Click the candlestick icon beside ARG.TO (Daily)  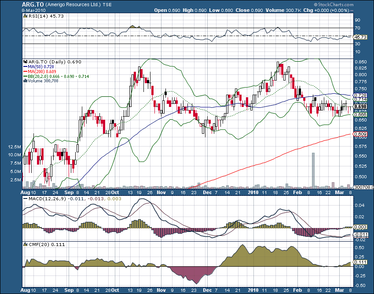point(25,62)
